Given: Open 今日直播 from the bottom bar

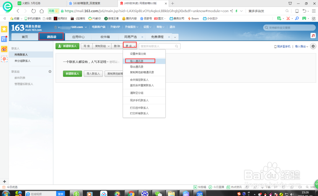Looking at the screenshot, I should pos(217,187).
